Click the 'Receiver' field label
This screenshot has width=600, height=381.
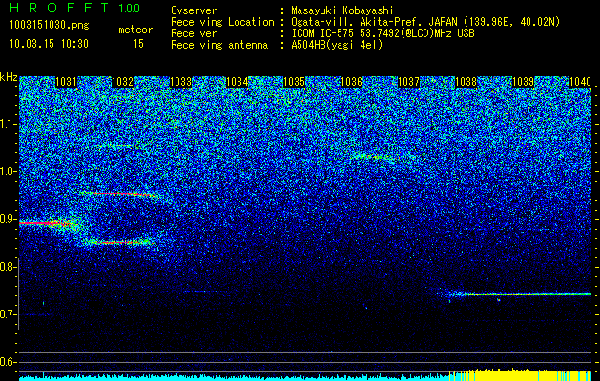pyautogui.click(x=194, y=33)
